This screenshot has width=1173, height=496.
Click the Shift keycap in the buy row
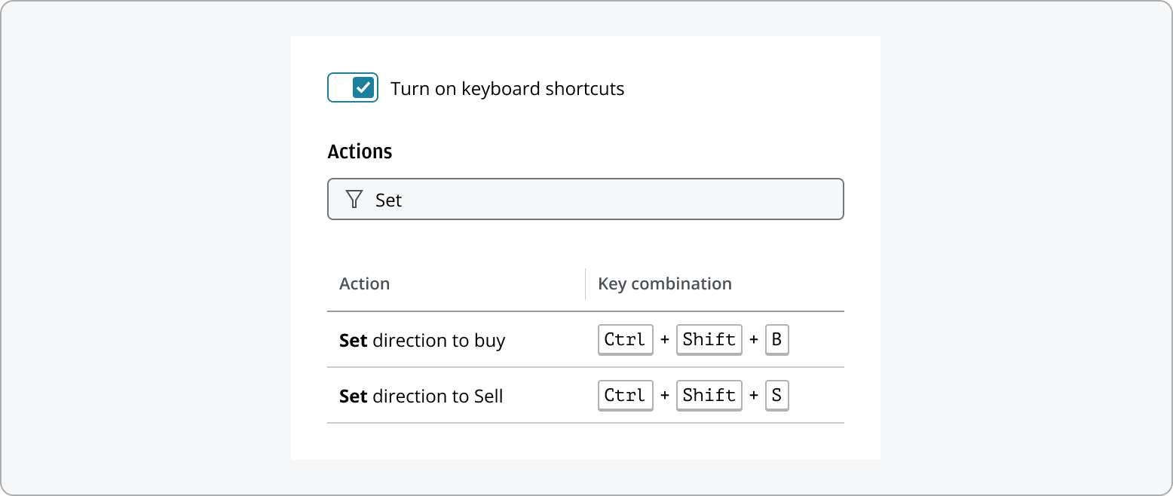[709, 339]
